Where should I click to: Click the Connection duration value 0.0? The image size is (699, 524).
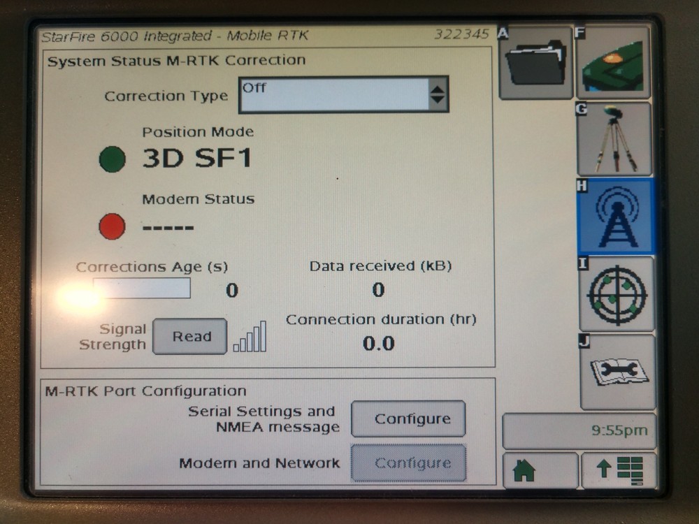378,344
